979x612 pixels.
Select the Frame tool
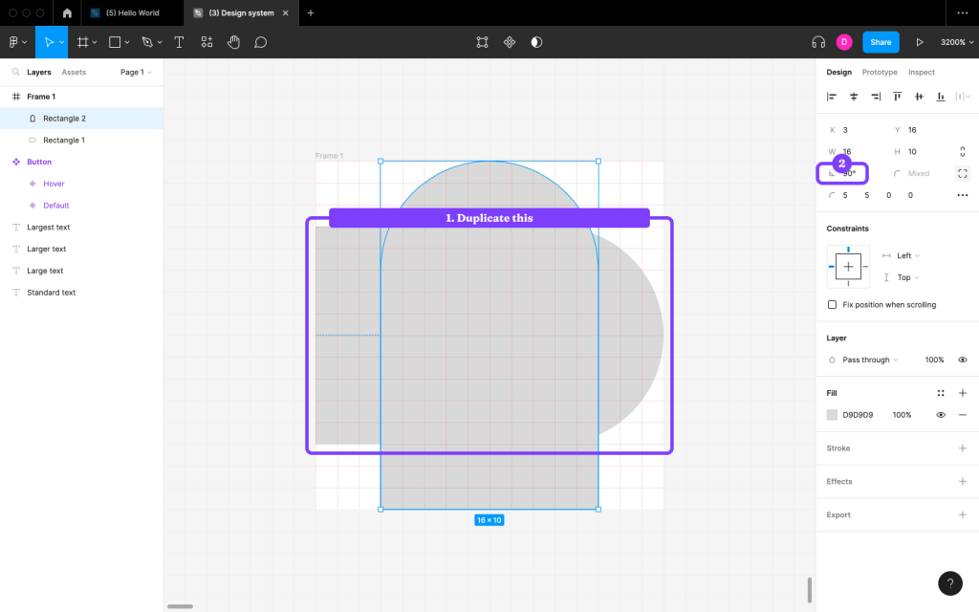[84, 42]
